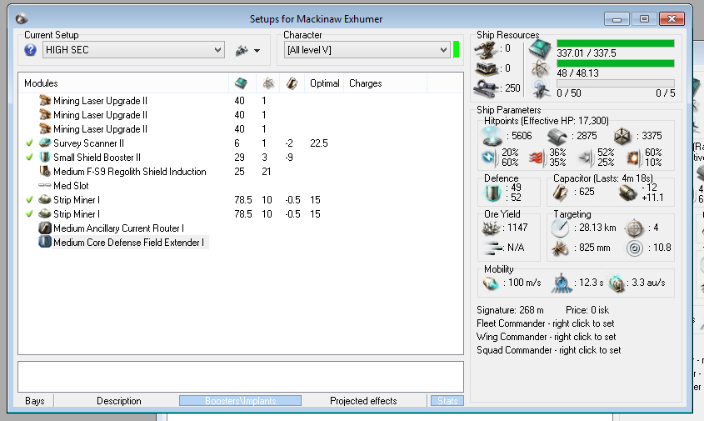704x421 pixels.
Task: Click the green character status indicator
Action: coord(457,50)
